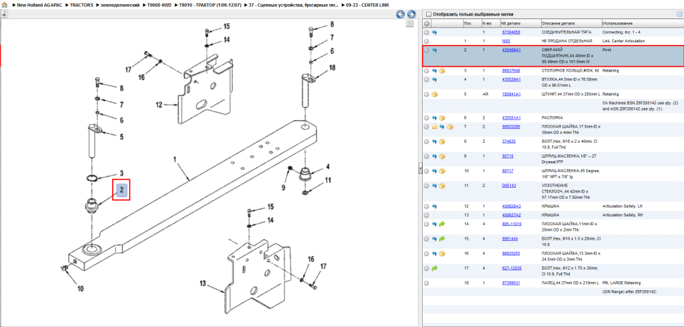This screenshot has width=684, height=327.
Task: Click the box icon for part 374835
Action: click(442, 141)
